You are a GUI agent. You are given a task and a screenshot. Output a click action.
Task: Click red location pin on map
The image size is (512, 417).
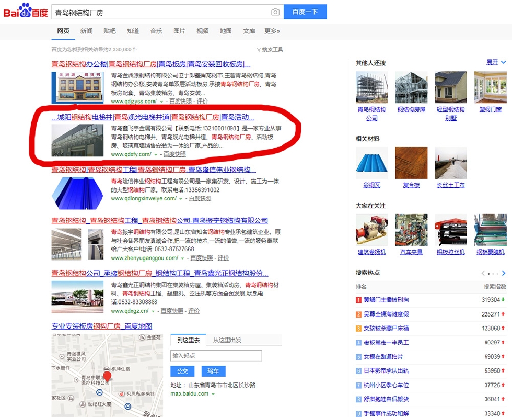[107, 376]
